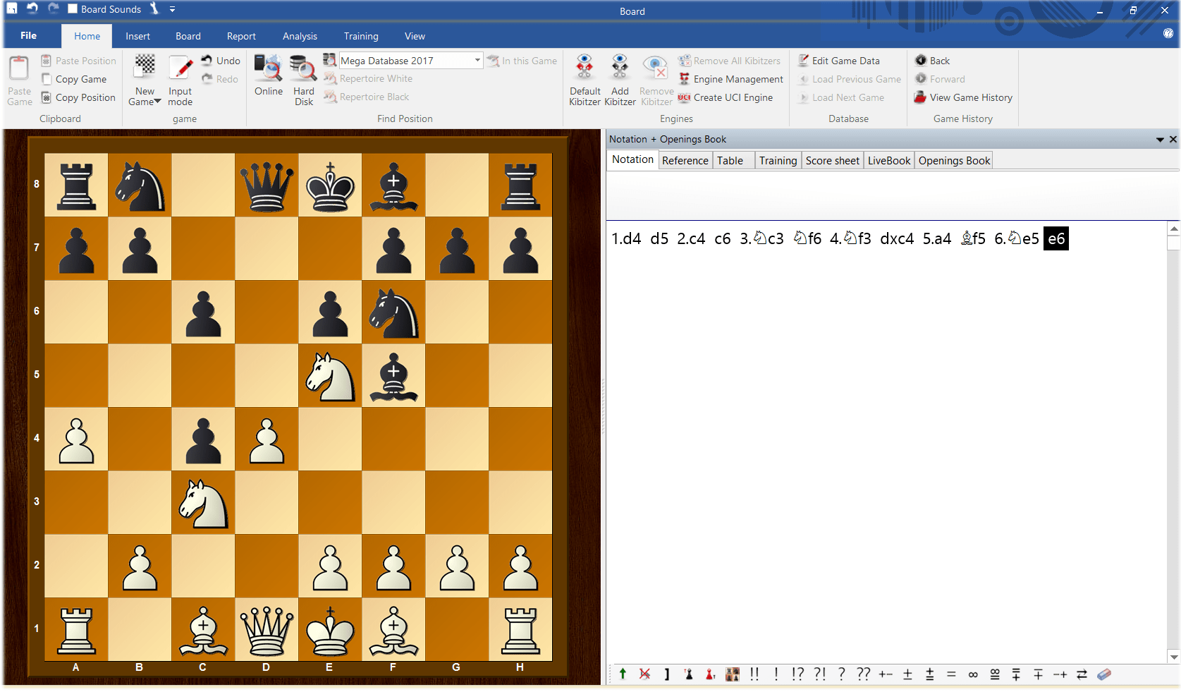Viewport: 1181px width, 692px height.
Task: Open the Quick Access Toolbar customize menu
Action: click(171, 9)
